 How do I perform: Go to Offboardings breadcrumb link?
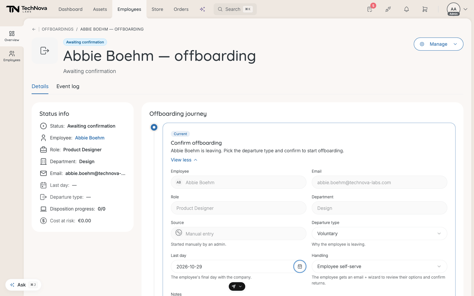click(58, 29)
